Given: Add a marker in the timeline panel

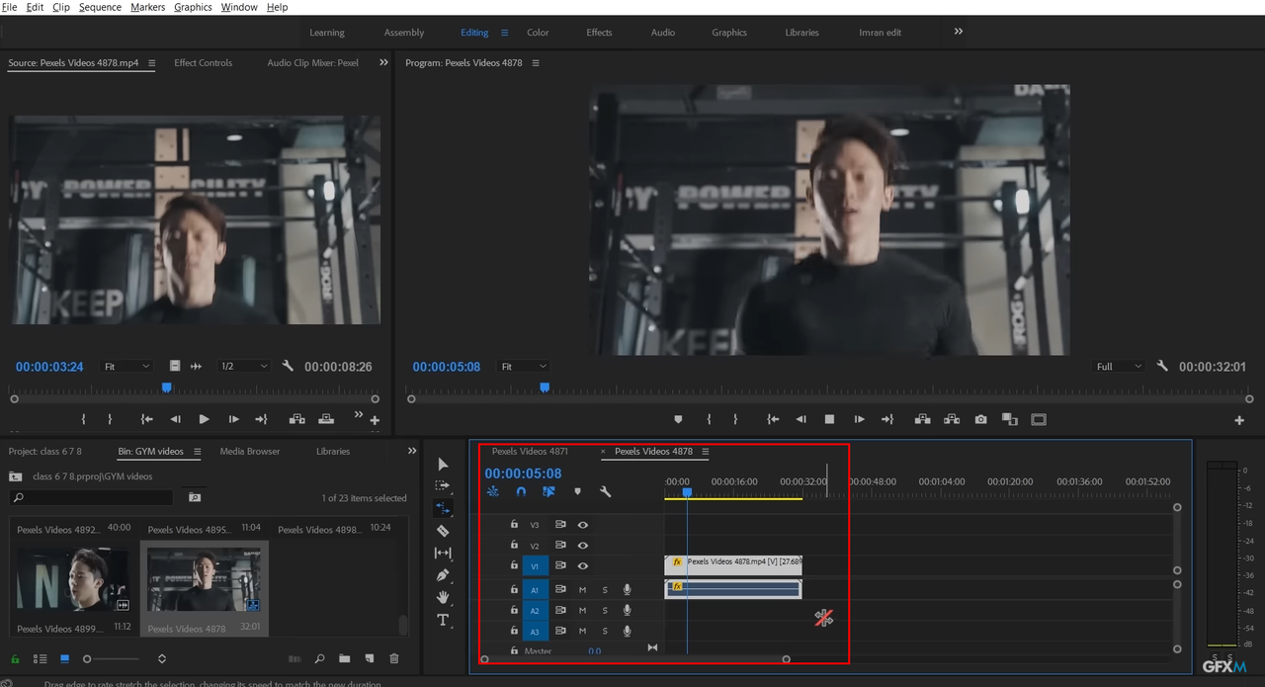Looking at the screenshot, I should point(577,491).
